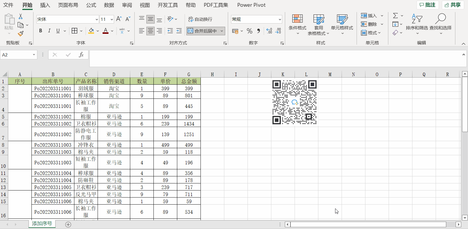Viewport: 468px width, 229px height.
Task: Open Format as Table (套用表格格式) menu
Action: tap(318, 24)
